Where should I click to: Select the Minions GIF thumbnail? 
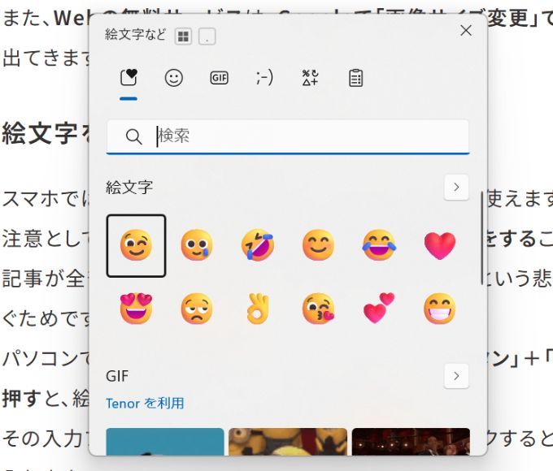point(288,442)
